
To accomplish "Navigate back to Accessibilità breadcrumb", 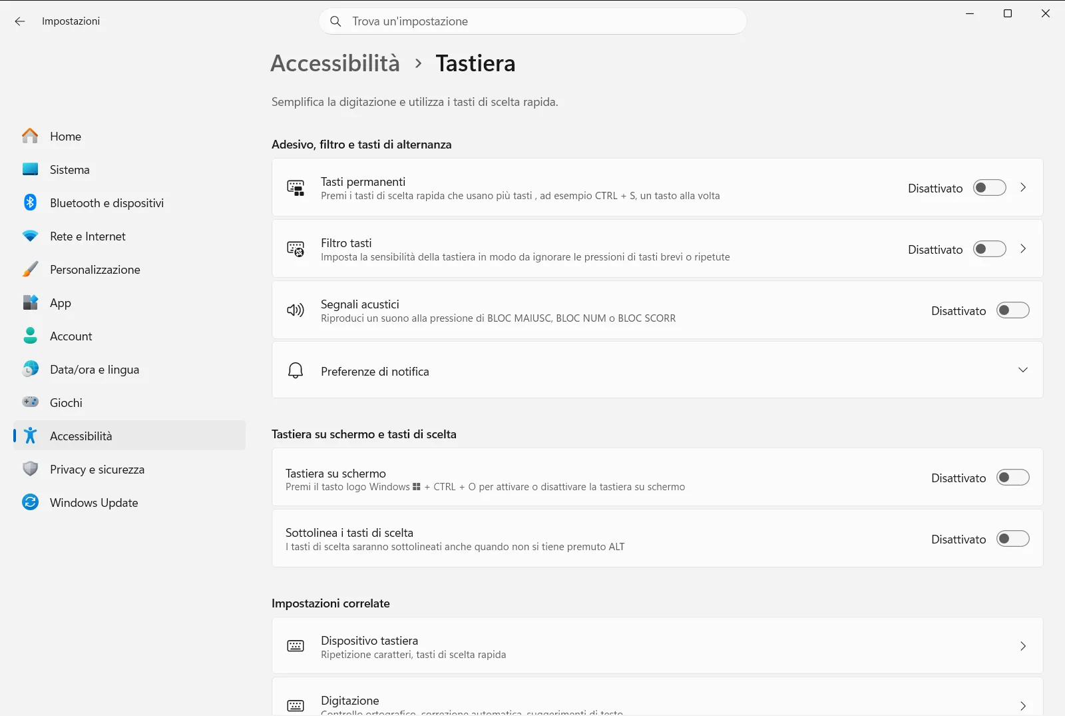I will 335,63.
